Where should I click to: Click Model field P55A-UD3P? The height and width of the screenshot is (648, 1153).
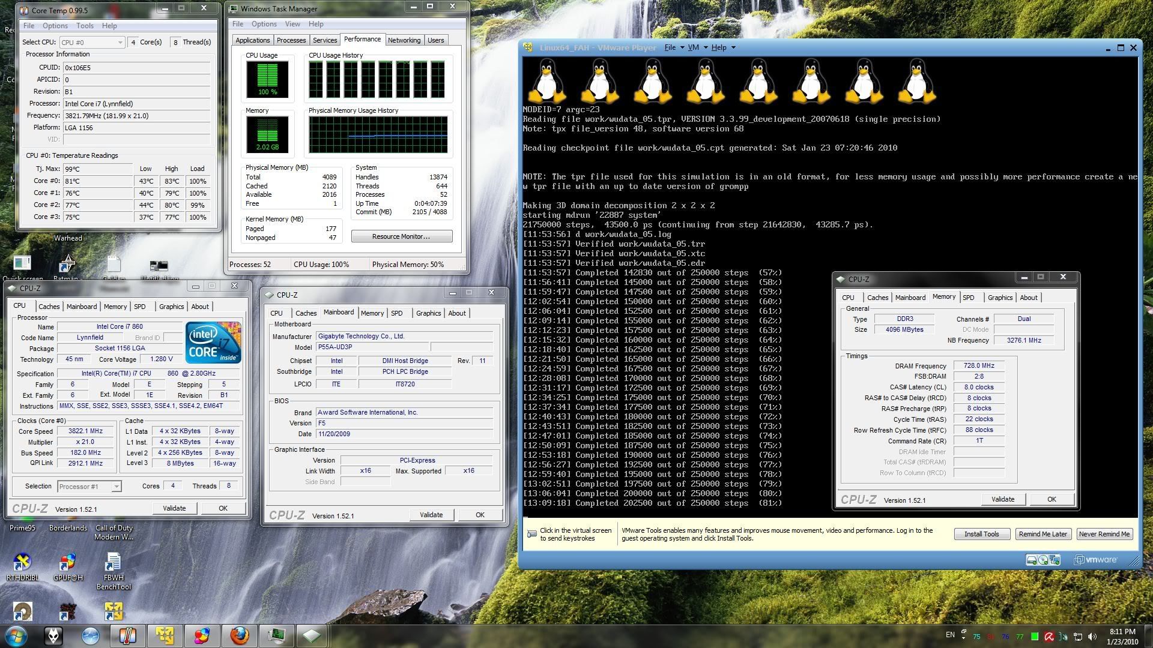[x=372, y=347]
